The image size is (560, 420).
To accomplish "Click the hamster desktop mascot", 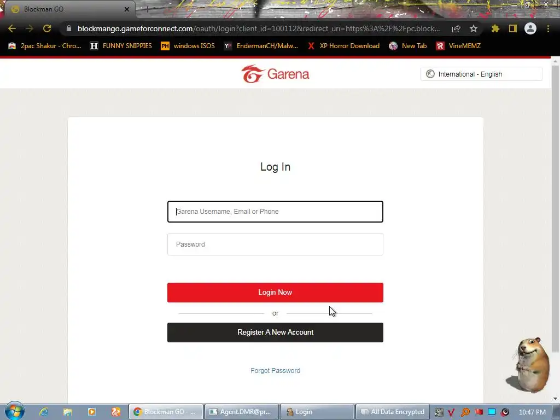I will coord(529,364).
